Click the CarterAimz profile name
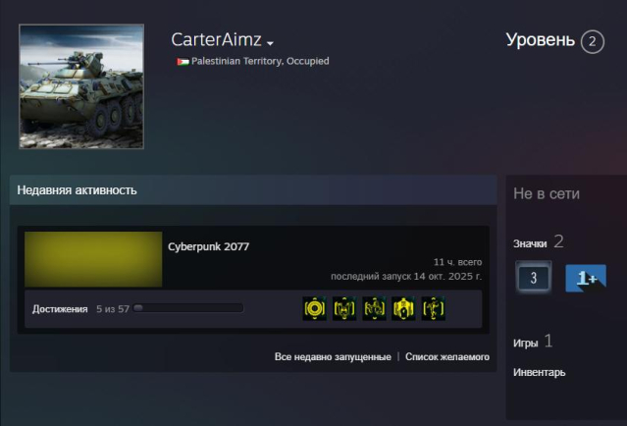Screen dimensions: 627x426 point(216,39)
